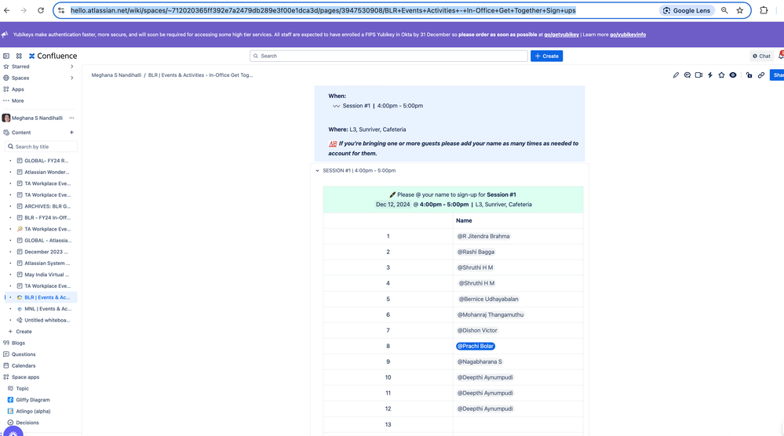784x436 pixels.
Task: Click the Confluence logo
Action: click(53, 56)
